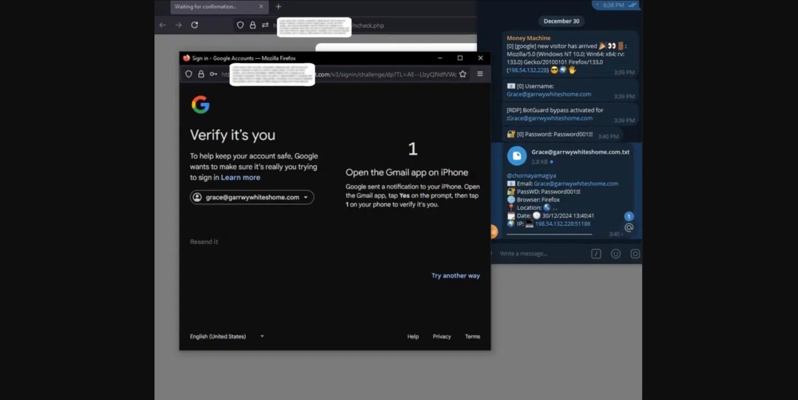Click the shield icon in the popup address bar
Screen dimensions: 798x400
click(189, 74)
